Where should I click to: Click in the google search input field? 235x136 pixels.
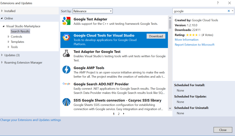click(x=200, y=11)
